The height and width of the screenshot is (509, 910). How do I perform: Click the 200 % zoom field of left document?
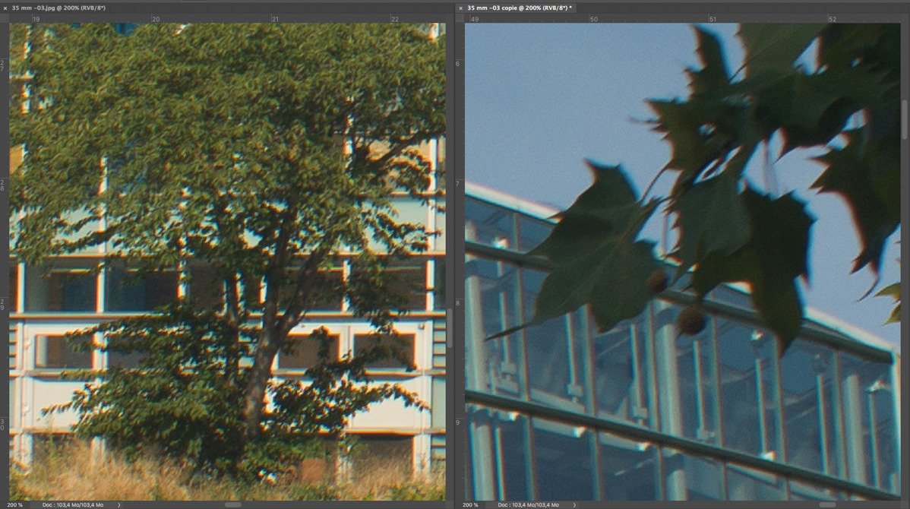click(15, 504)
